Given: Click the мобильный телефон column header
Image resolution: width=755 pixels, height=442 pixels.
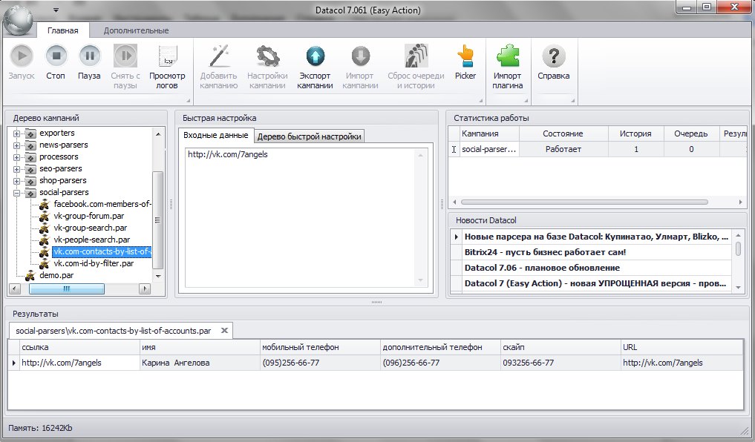Looking at the screenshot, I should [320, 347].
